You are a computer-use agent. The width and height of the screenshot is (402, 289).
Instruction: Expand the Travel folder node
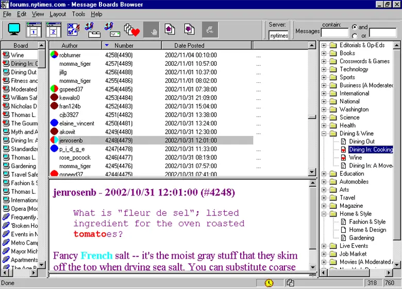coord(324,197)
